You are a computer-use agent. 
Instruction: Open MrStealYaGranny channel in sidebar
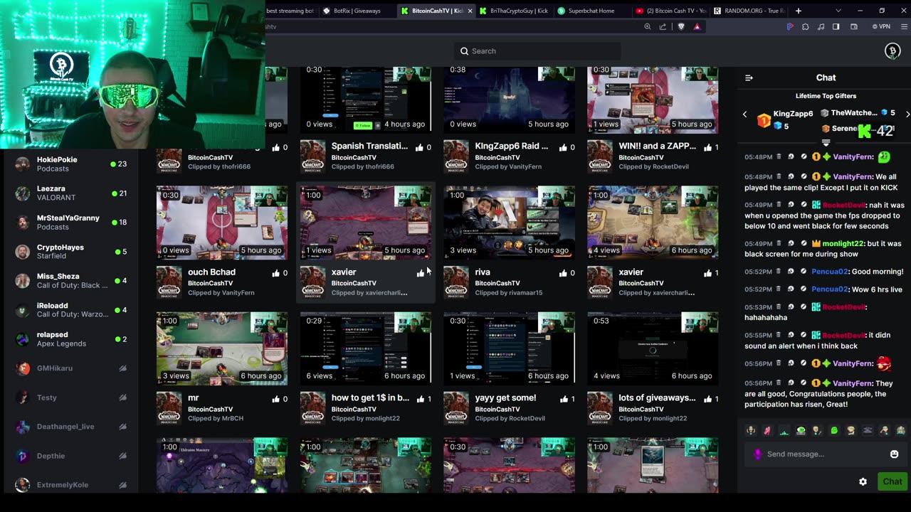(x=71, y=223)
